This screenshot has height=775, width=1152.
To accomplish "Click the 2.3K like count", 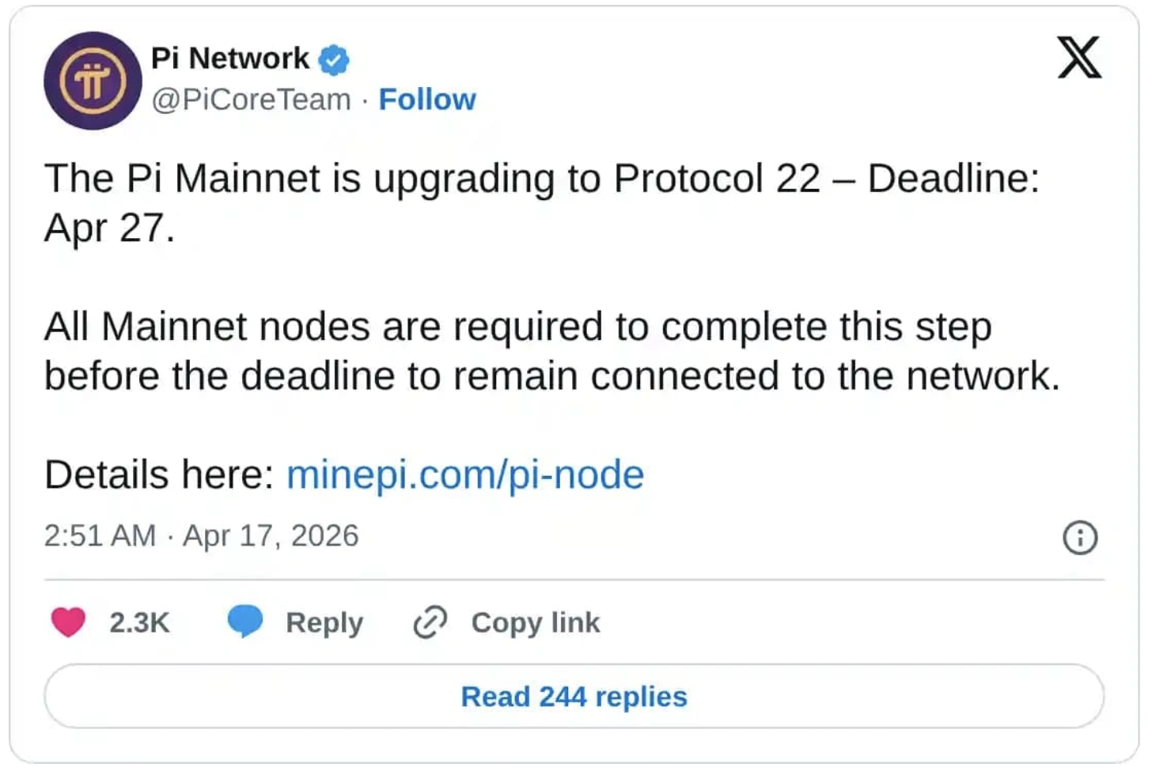I will point(139,623).
